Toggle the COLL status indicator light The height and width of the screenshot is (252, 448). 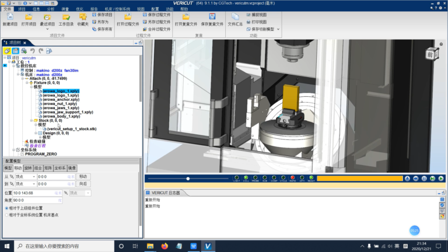pos(246,178)
